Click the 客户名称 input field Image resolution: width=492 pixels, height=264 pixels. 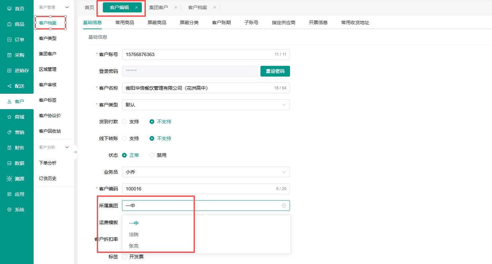tap(206, 88)
